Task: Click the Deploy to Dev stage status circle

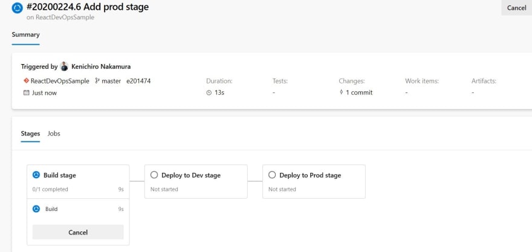Action: pyautogui.click(x=154, y=175)
